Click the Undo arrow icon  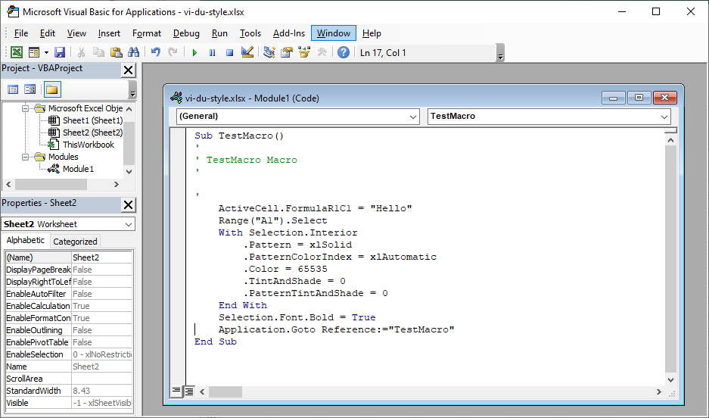(156, 52)
